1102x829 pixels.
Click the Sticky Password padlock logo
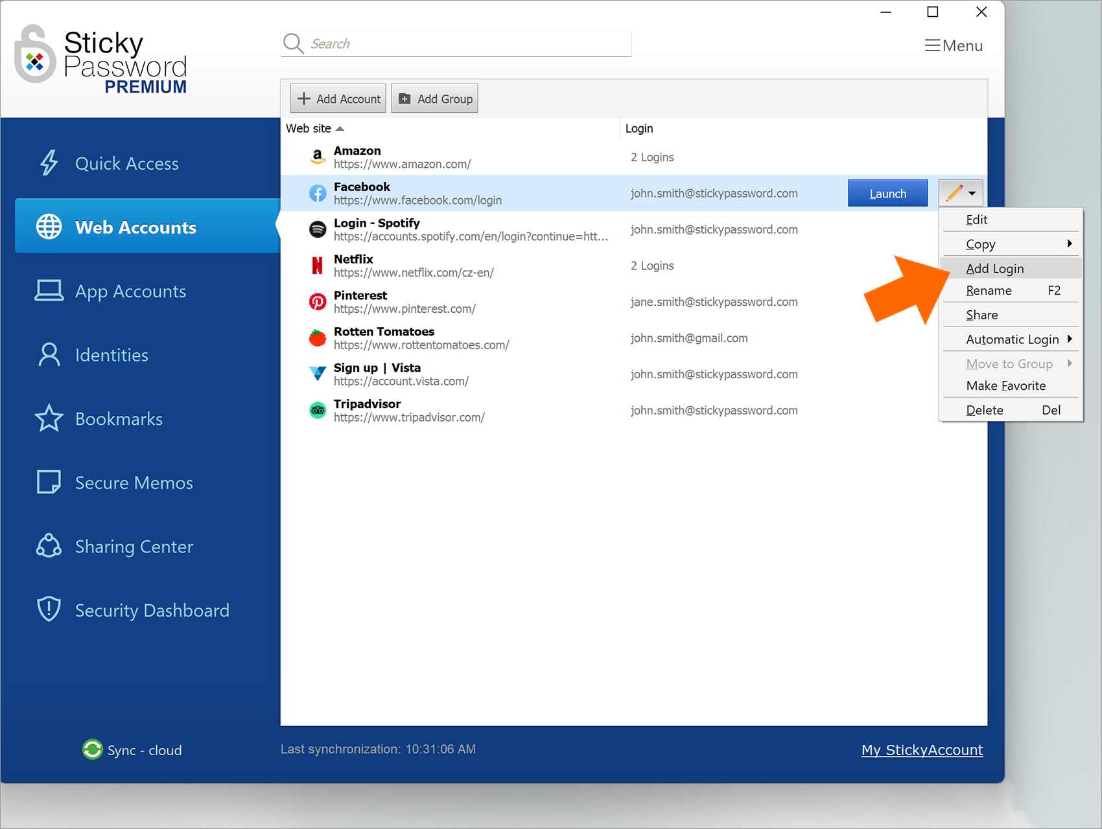[35, 54]
